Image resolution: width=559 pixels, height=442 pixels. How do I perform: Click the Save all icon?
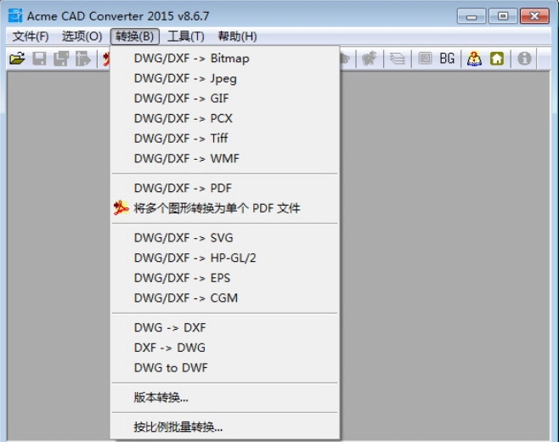pyautogui.click(x=61, y=59)
